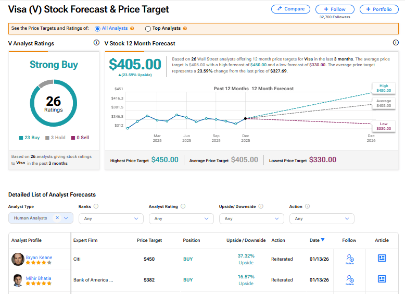Click the 23.59% Upside indicator
Viewport: 405px width, 294px height.
coord(135,75)
